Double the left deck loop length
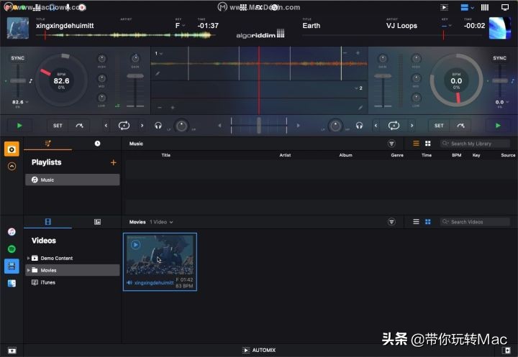This screenshot has width=518, height=357. click(x=142, y=126)
